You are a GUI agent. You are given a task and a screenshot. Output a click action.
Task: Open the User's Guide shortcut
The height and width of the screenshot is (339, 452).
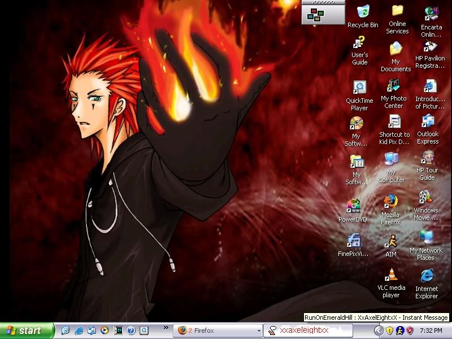[x=359, y=50]
